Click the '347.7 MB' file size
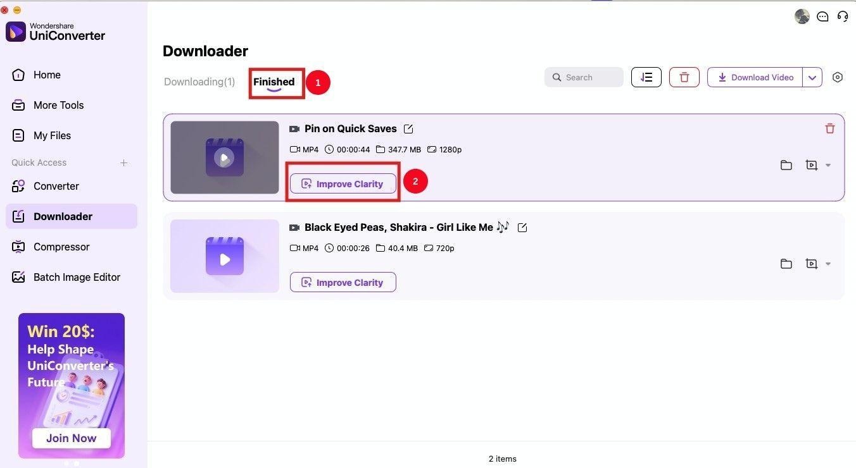 click(405, 150)
